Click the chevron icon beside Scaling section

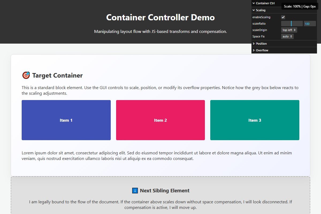pyautogui.click(x=254, y=10)
